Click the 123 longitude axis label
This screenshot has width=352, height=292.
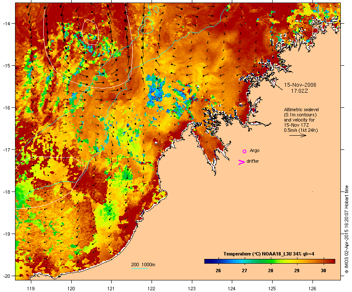192,289
